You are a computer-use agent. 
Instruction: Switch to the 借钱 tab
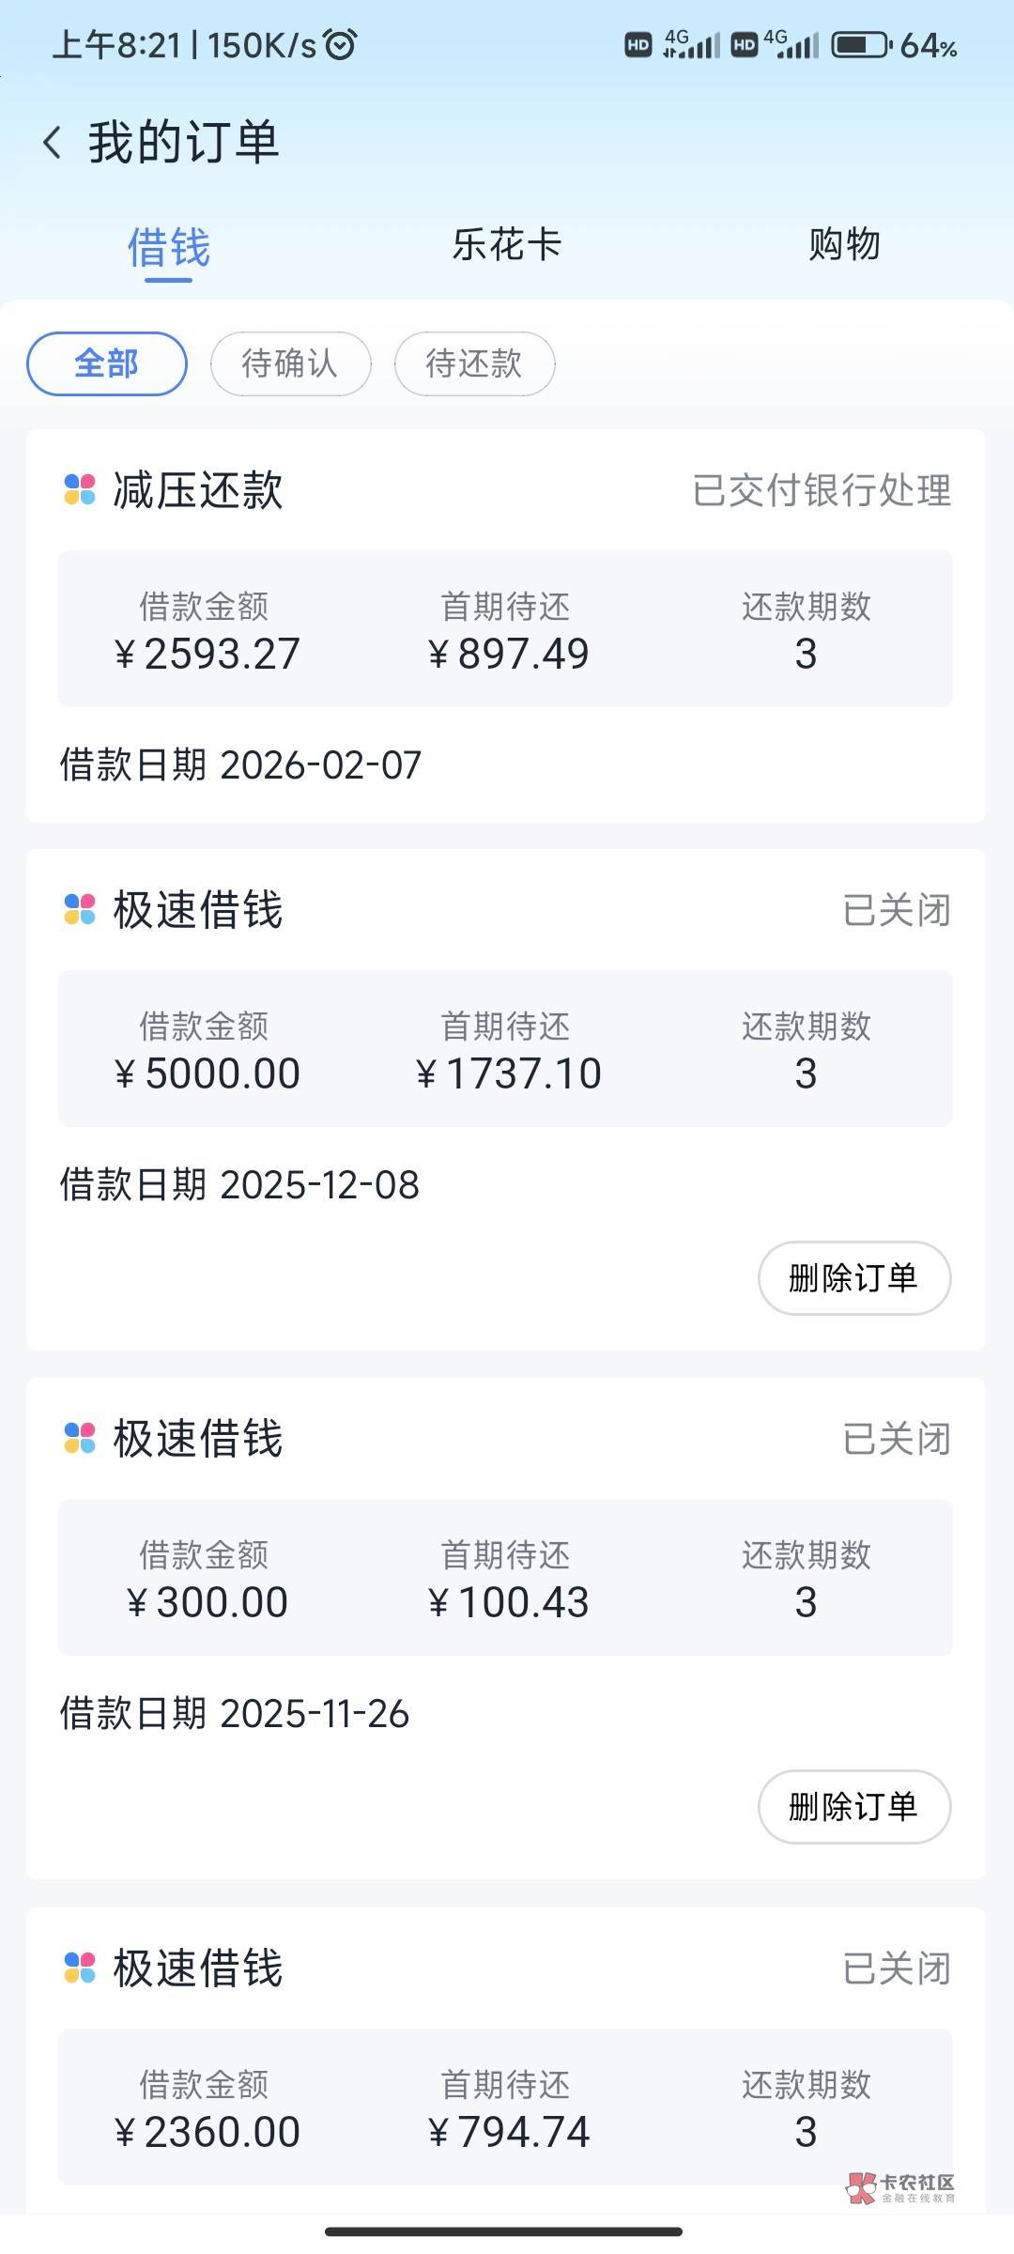tap(169, 248)
